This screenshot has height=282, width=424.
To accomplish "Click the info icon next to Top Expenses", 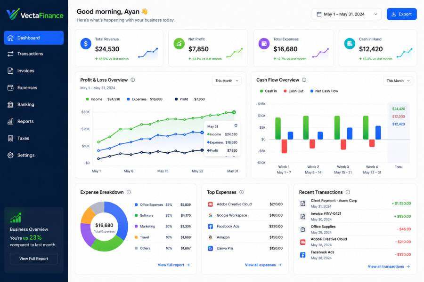I will pos(242,192).
